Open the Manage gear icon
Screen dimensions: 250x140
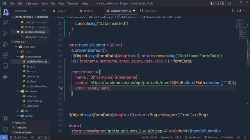tap(5, 129)
